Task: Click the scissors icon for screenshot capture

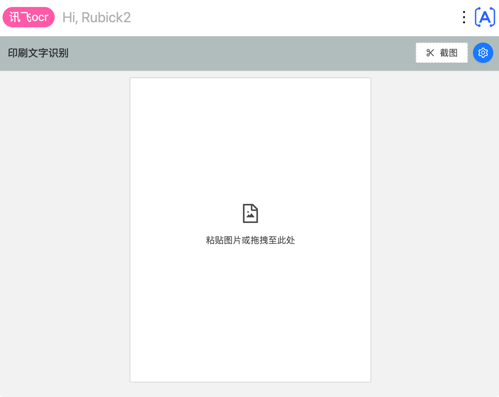Action: point(430,53)
